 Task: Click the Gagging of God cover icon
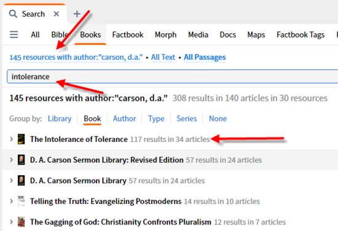[21, 222]
